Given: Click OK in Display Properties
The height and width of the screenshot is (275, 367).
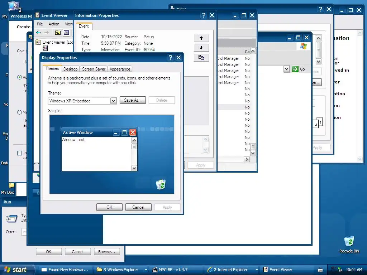Looking at the screenshot, I should click(x=109, y=207).
